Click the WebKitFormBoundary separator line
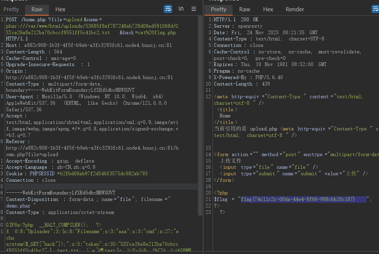The height and width of the screenshot is (254, 379). [x=61, y=193]
